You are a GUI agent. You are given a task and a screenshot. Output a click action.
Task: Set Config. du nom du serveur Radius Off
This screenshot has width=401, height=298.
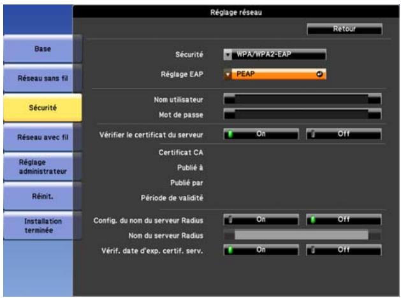[x=344, y=219]
